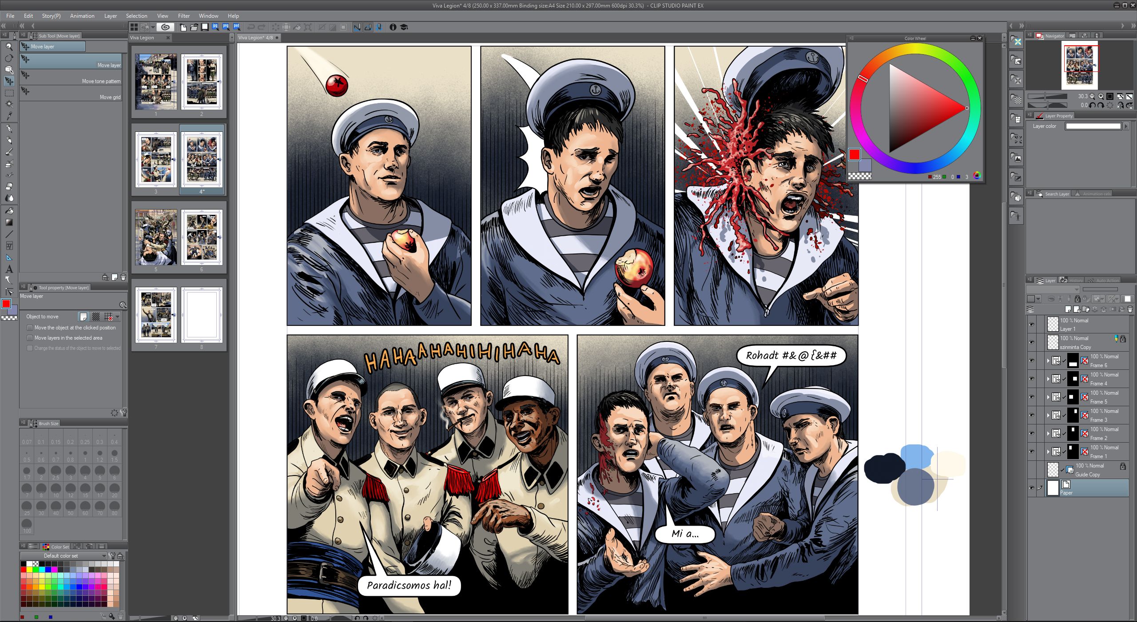Open the Filter menu

click(184, 16)
